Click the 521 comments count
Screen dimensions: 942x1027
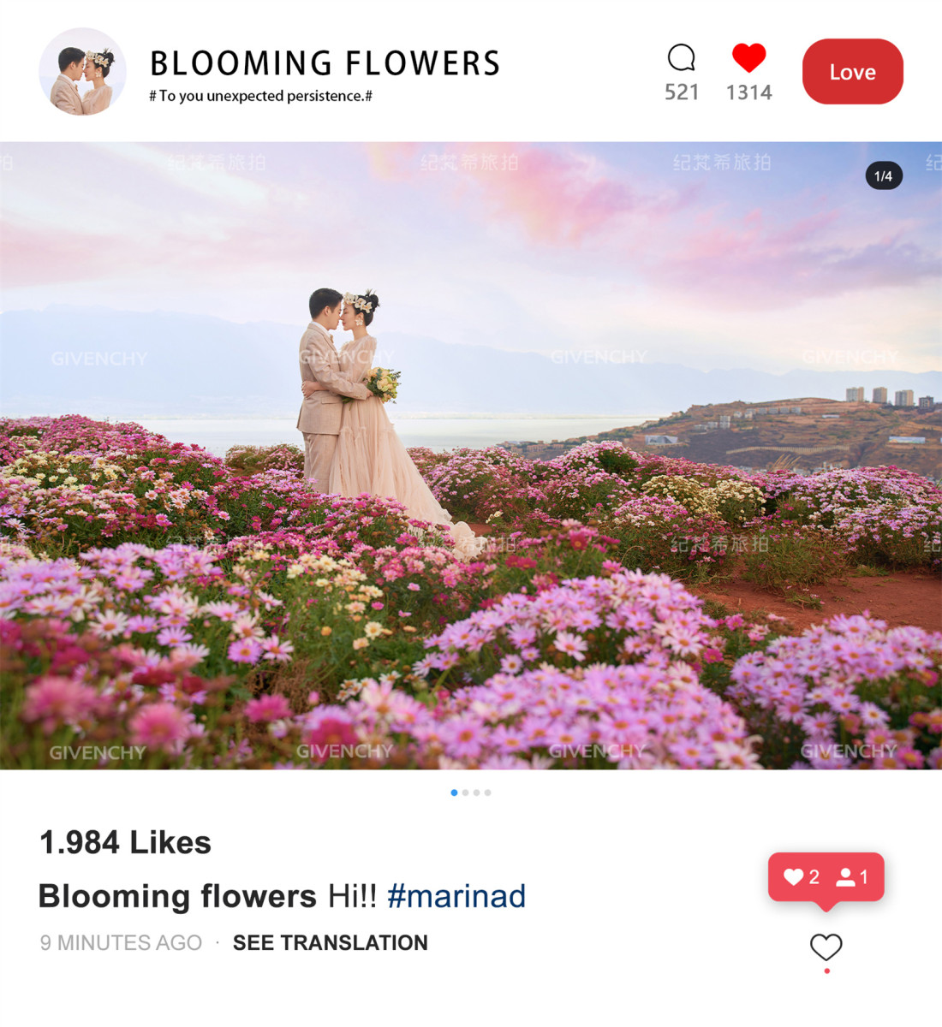pyautogui.click(x=682, y=92)
